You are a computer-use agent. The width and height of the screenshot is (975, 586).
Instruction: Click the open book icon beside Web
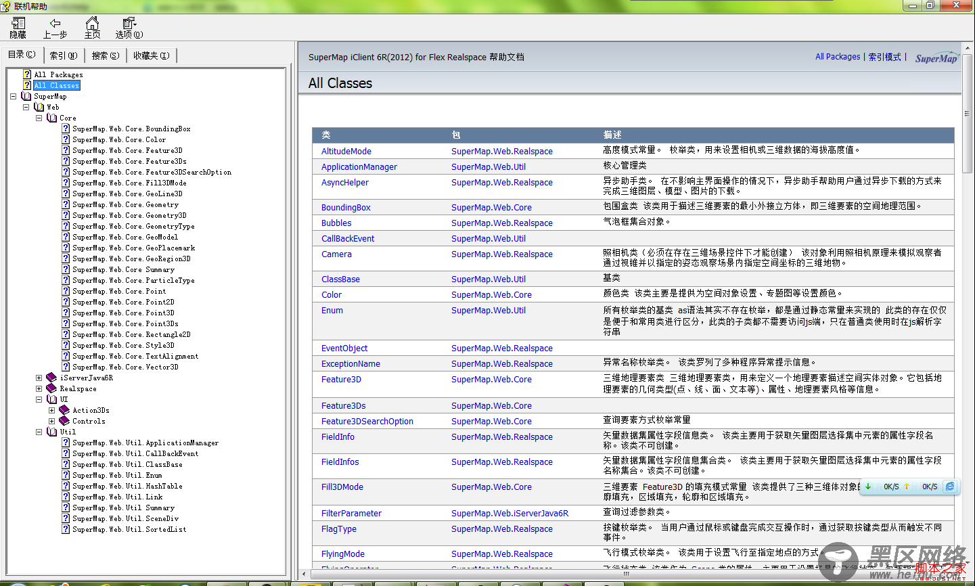point(39,107)
